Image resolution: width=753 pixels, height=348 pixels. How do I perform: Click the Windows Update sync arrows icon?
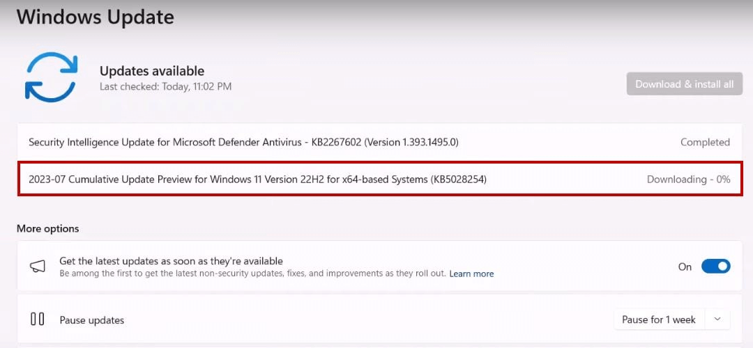pyautogui.click(x=51, y=77)
